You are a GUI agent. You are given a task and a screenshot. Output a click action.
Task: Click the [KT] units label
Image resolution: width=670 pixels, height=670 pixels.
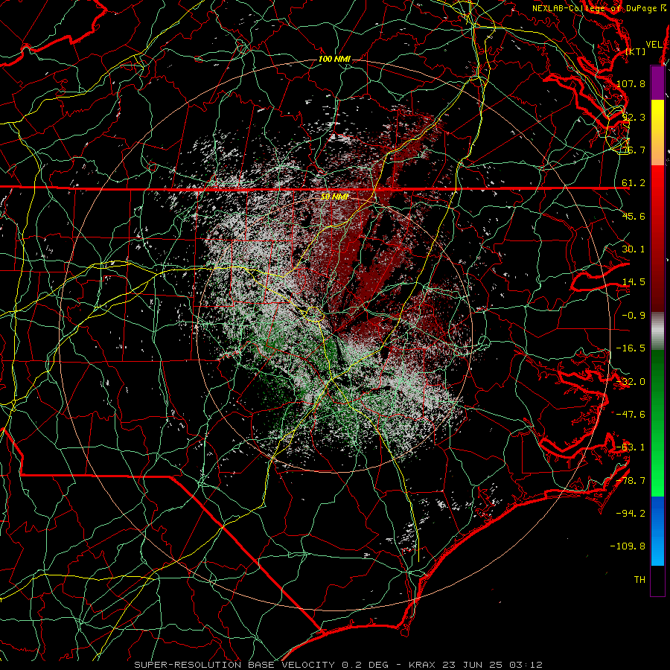636,51
